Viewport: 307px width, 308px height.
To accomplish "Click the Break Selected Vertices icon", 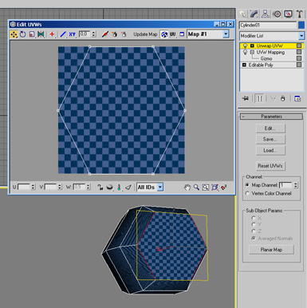I will tap(105, 34).
